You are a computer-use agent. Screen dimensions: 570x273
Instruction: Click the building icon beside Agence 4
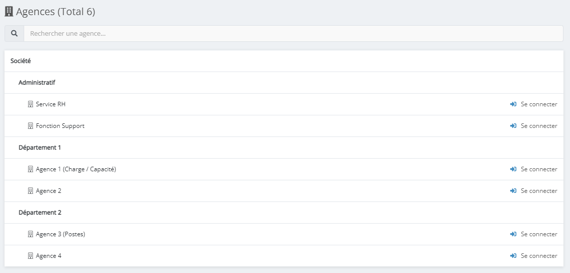pyautogui.click(x=30, y=256)
